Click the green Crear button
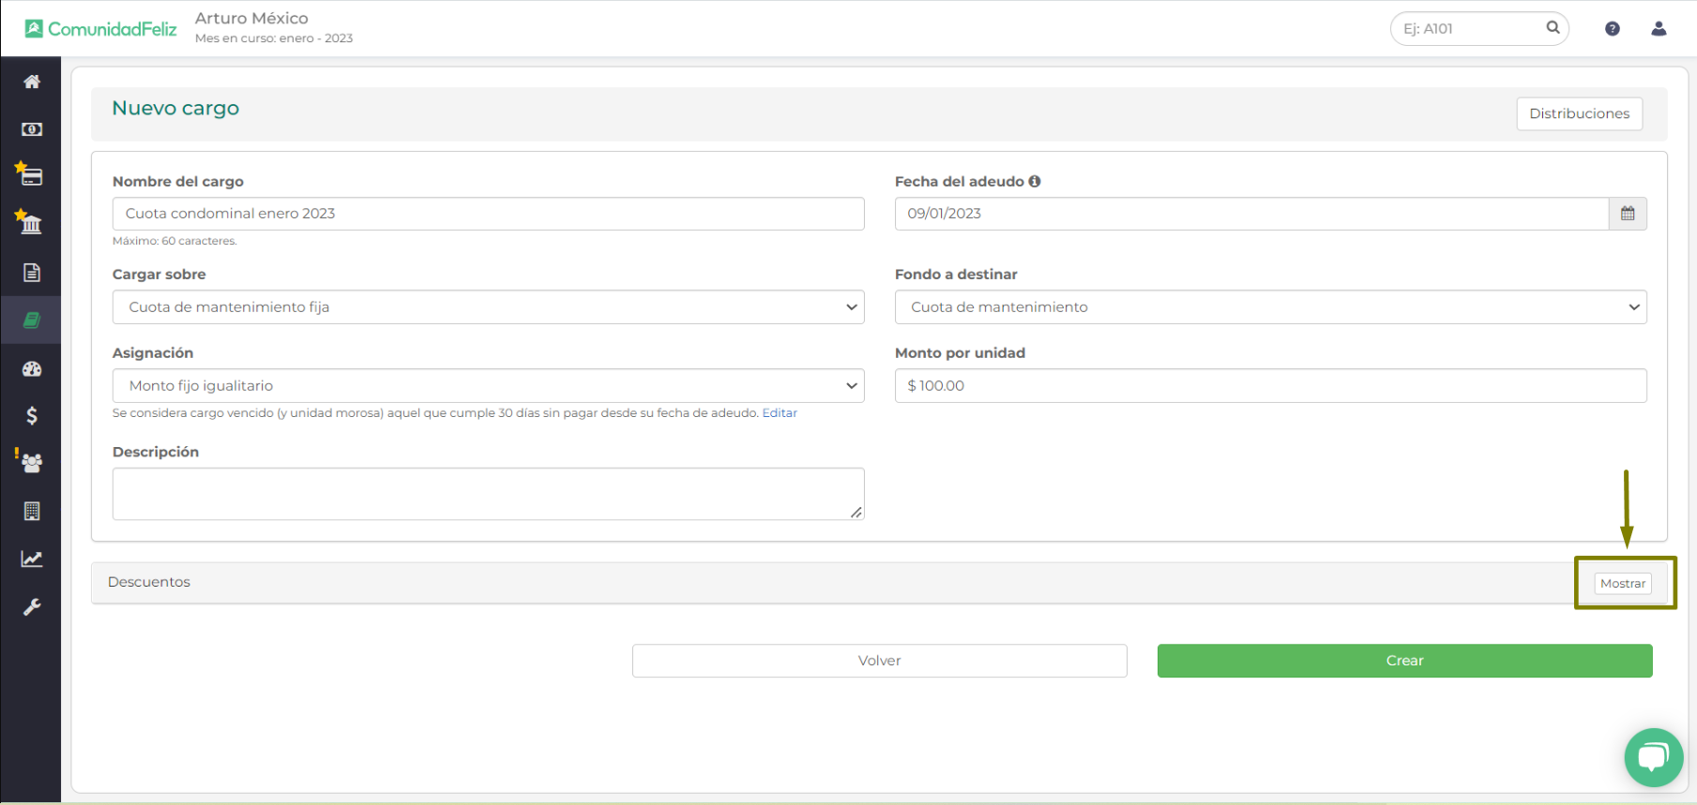 coord(1404,661)
